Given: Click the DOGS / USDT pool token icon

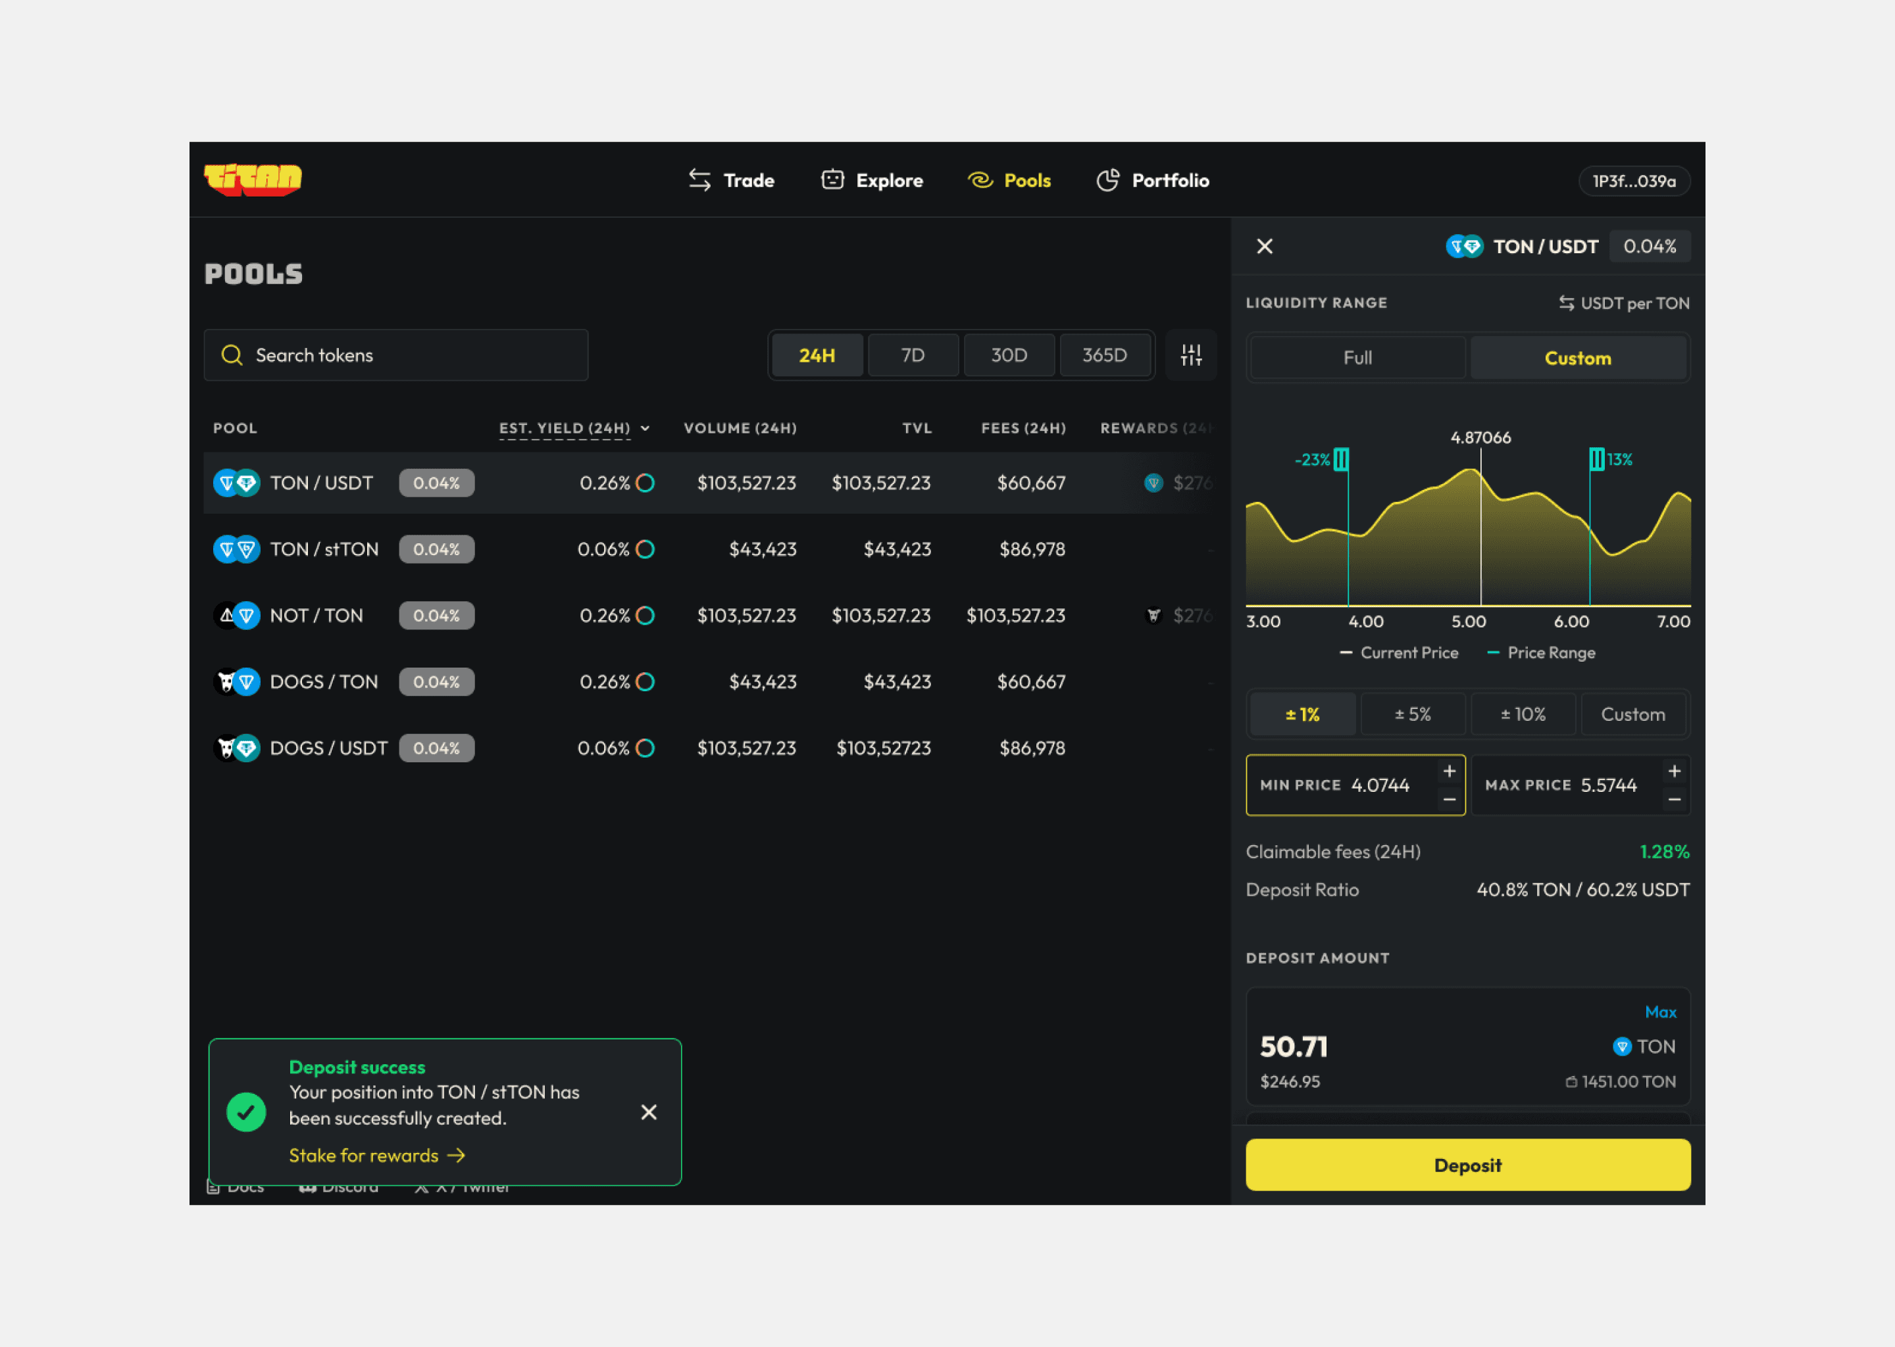Looking at the screenshot, I should click(x=238, y=748).
